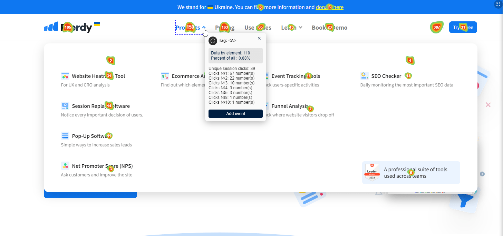Click the Net Promoter Score icon

point(65,166)
